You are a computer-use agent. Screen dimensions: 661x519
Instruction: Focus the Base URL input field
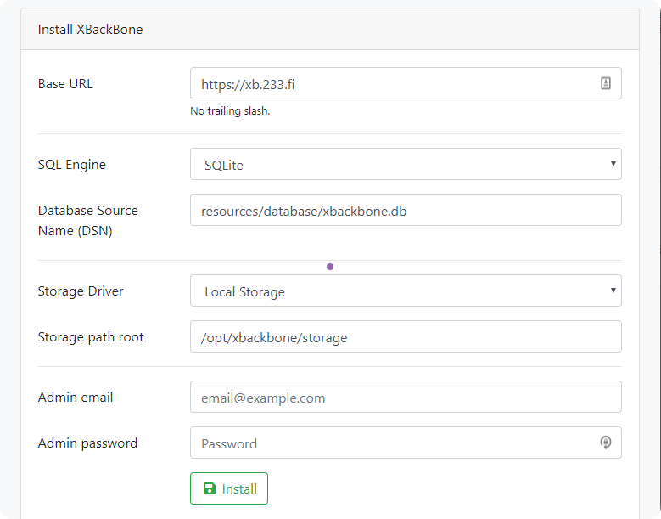click(406, 83)
